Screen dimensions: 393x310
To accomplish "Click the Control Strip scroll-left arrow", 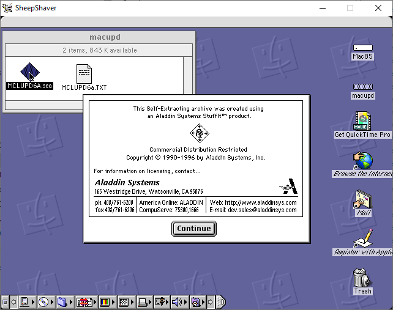I will click(x=14, y=302).
